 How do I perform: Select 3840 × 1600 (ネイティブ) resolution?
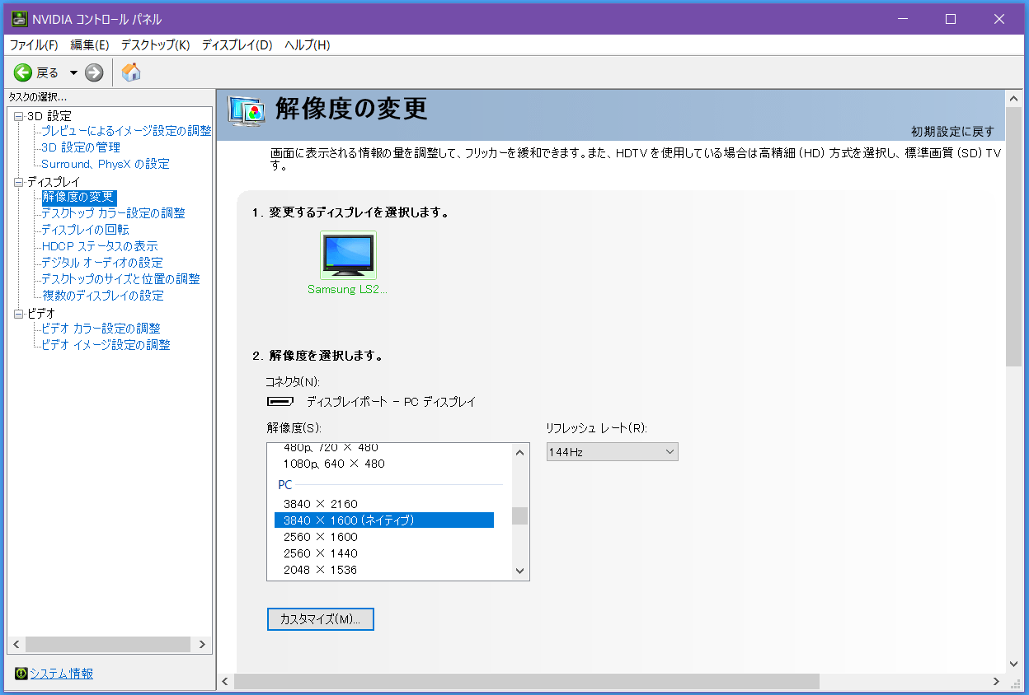(384, 520)
